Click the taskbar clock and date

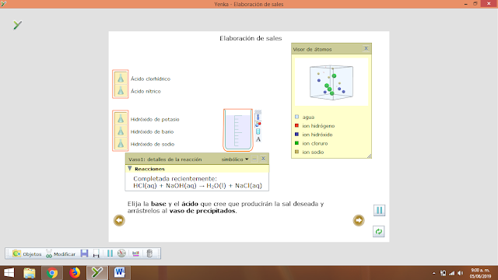480,273
